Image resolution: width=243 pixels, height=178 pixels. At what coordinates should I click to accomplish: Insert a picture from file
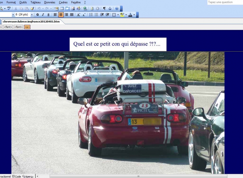tap(73, 9)
